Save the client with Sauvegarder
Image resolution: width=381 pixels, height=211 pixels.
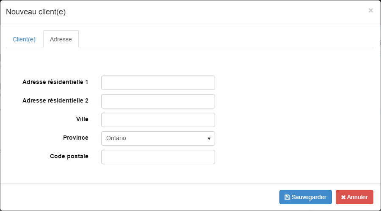[305, 197]
